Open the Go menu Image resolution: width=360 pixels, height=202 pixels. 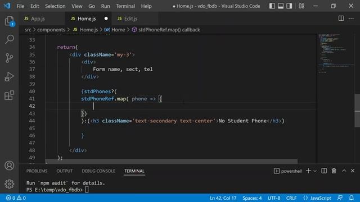(92, 6)
